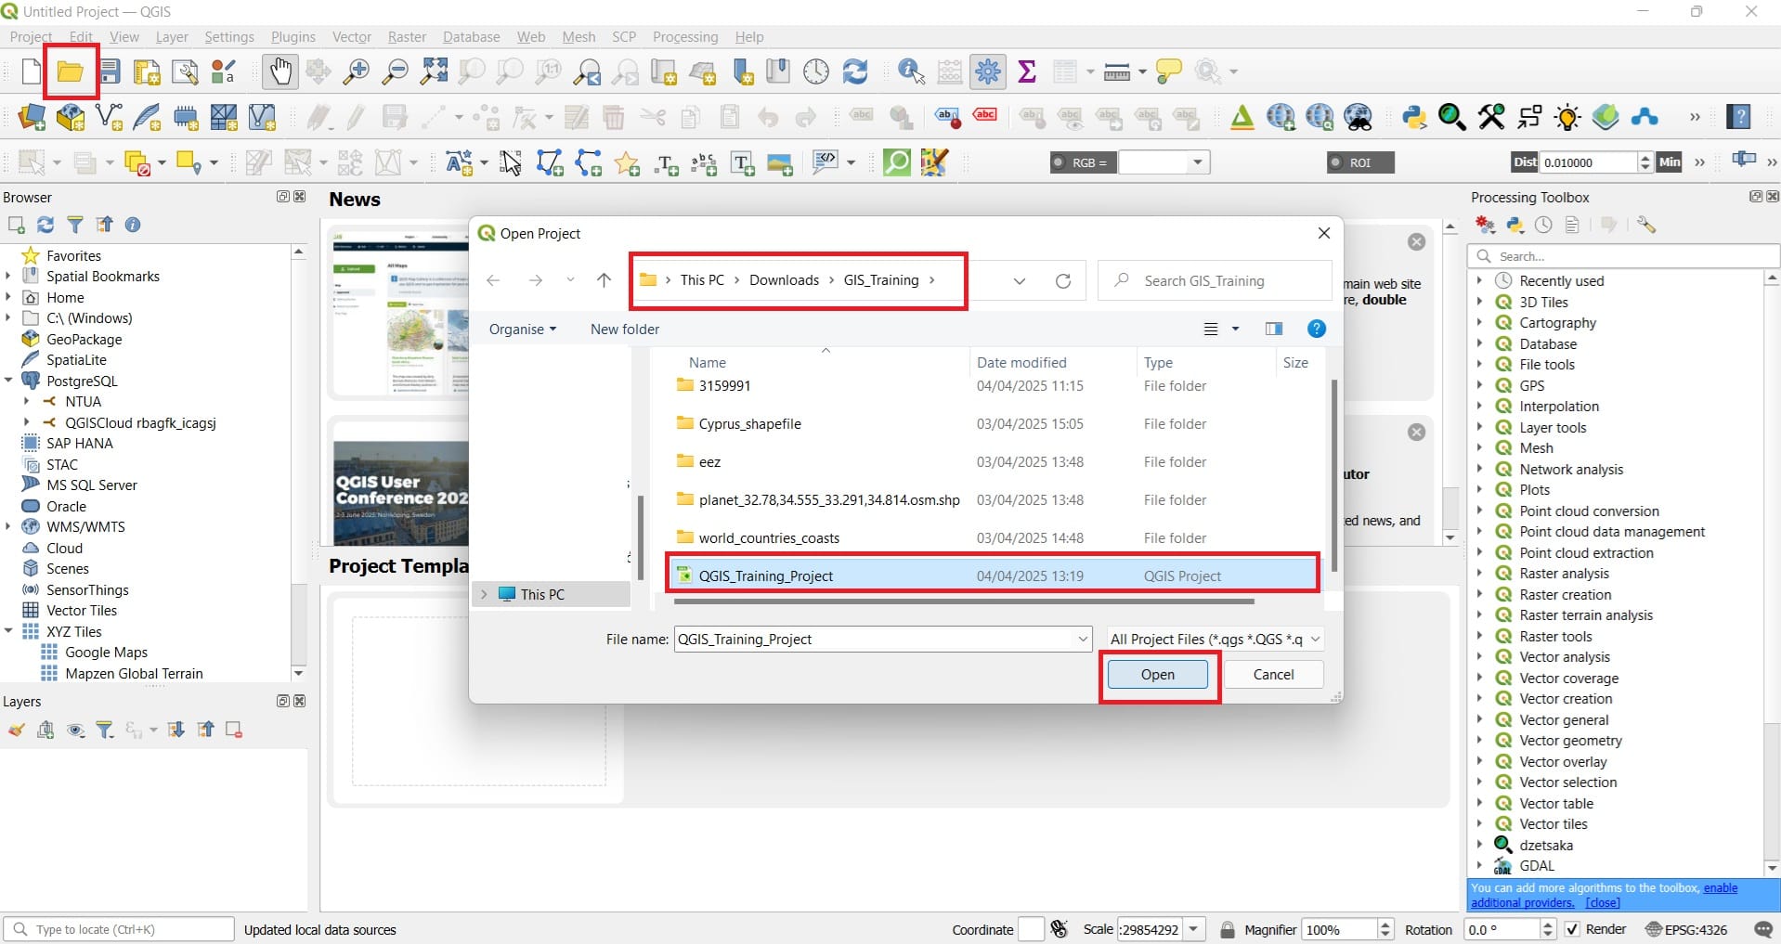1781x944 pixels.
Task: Remove layer icon in Layers panel
Action: (234, 731)
